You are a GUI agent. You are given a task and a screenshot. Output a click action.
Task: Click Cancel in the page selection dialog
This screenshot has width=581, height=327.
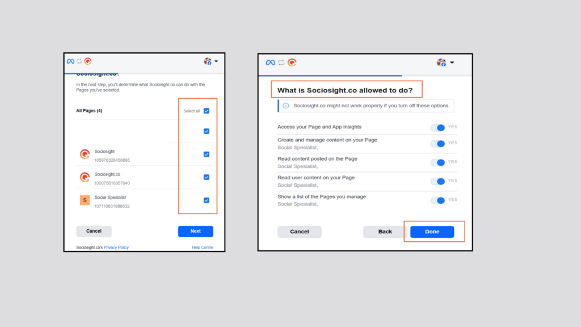94,231
